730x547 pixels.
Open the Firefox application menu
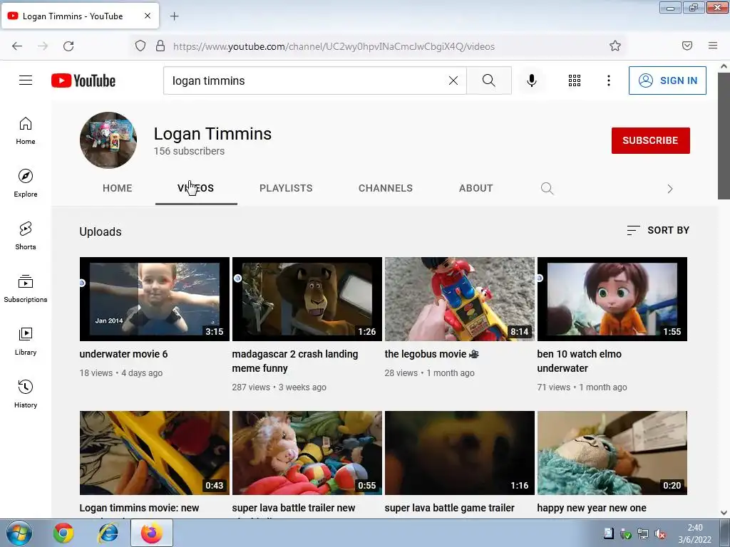[713, 46]
